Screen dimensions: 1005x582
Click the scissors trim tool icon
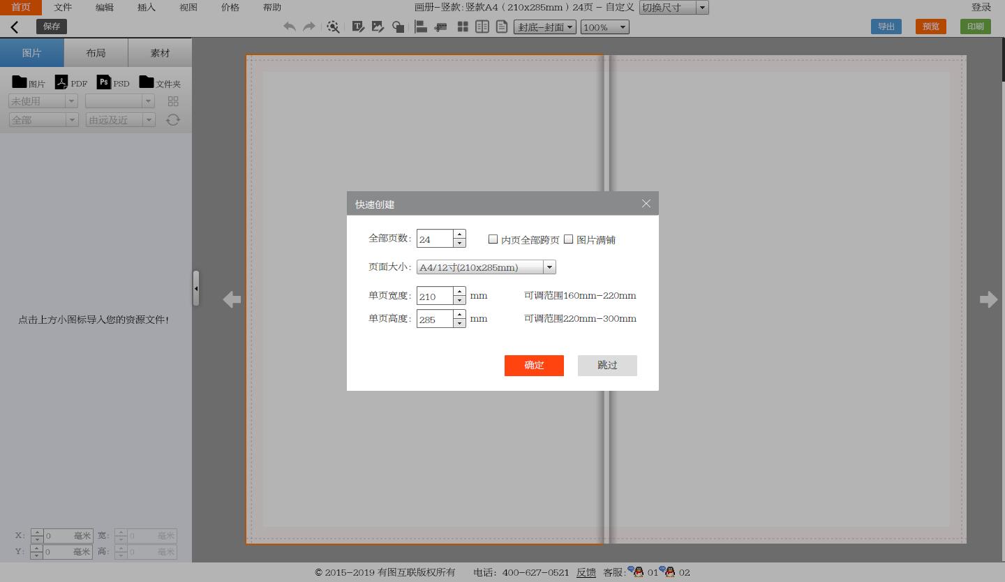(x=440, y=27)
